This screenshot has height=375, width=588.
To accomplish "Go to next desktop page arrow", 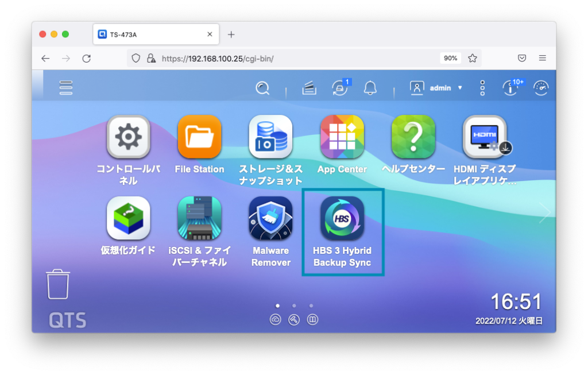I will (544, 212).
